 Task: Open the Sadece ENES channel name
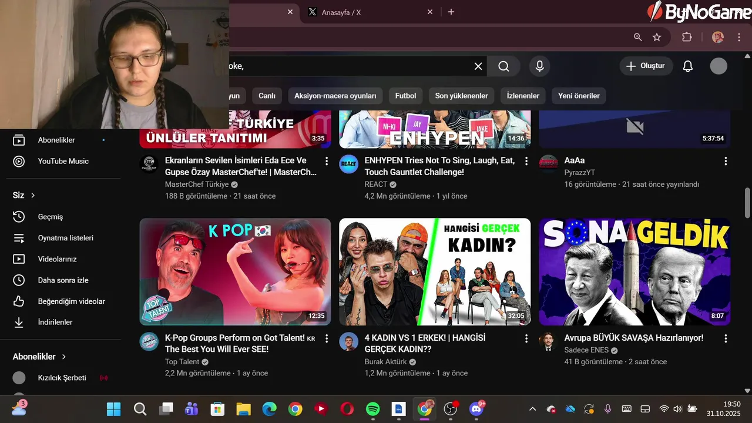pos(586,350)
